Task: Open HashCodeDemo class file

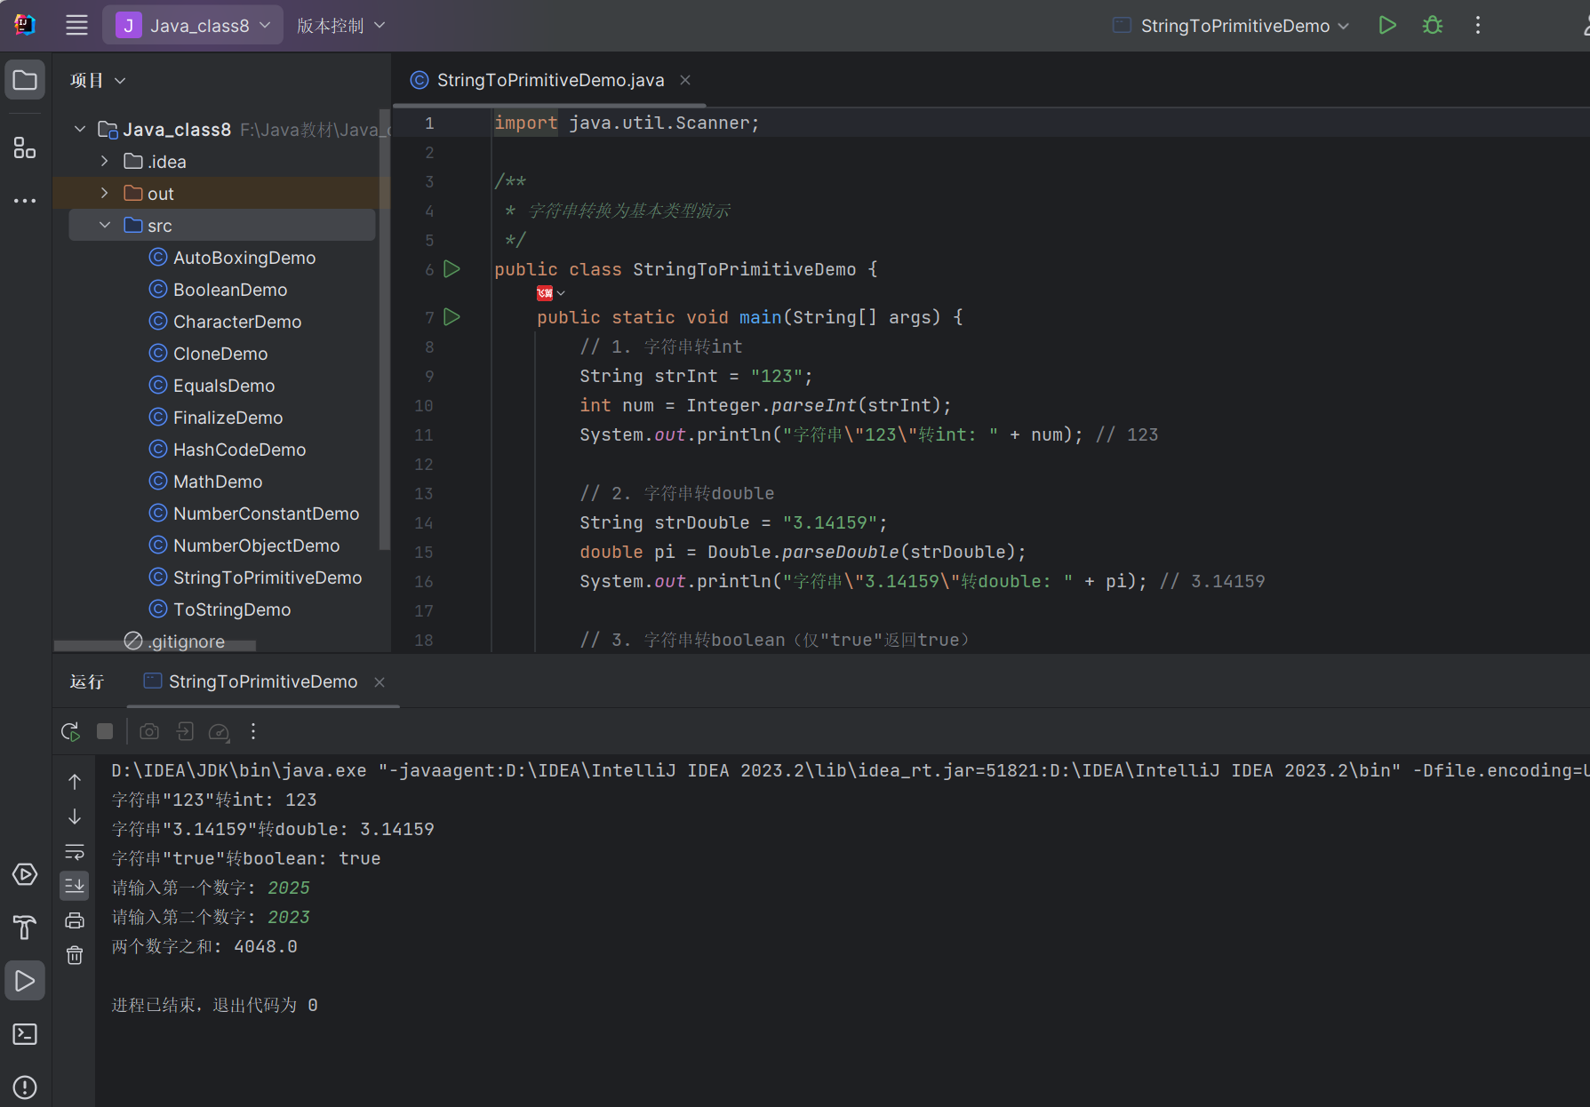Action: (239, 450)
